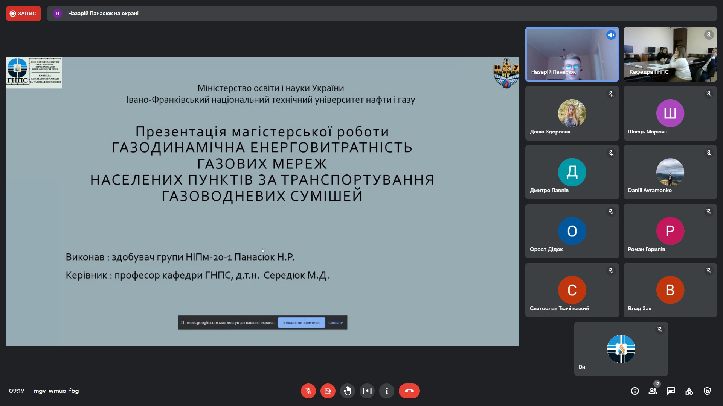Viewport: 723px width, 406px height.
Task: Open host controls lock icon
Action: (707, 391)
